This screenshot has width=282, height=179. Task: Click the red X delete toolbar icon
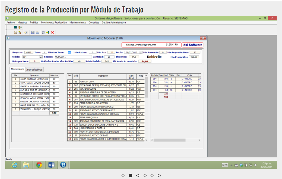(x=52, y=32)
